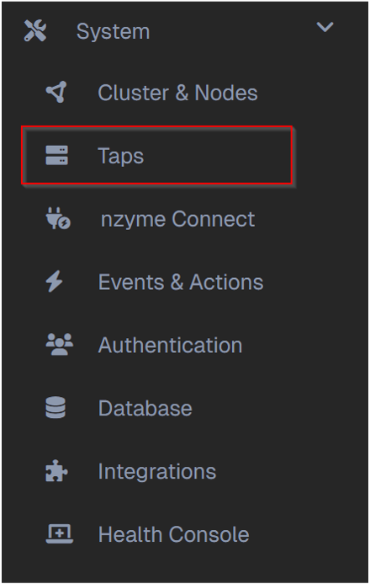The image size is (370, 584).
Task: Click the Events & Actions lightning bolt icon
Action: point(54,281)
